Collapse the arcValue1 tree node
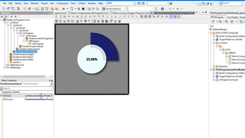 pos(5,23)
